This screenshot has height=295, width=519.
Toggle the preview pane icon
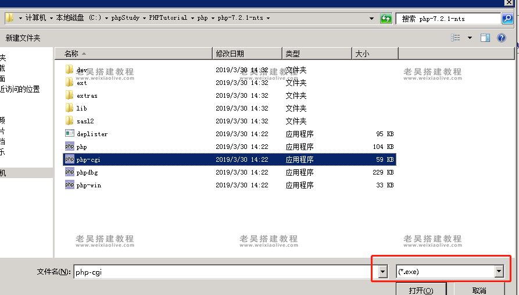point(485,38)
